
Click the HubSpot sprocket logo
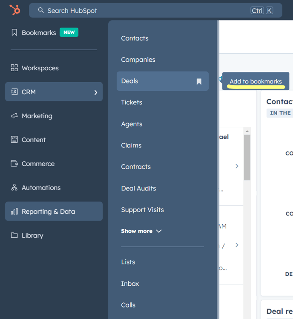click(x=15, y=10)
